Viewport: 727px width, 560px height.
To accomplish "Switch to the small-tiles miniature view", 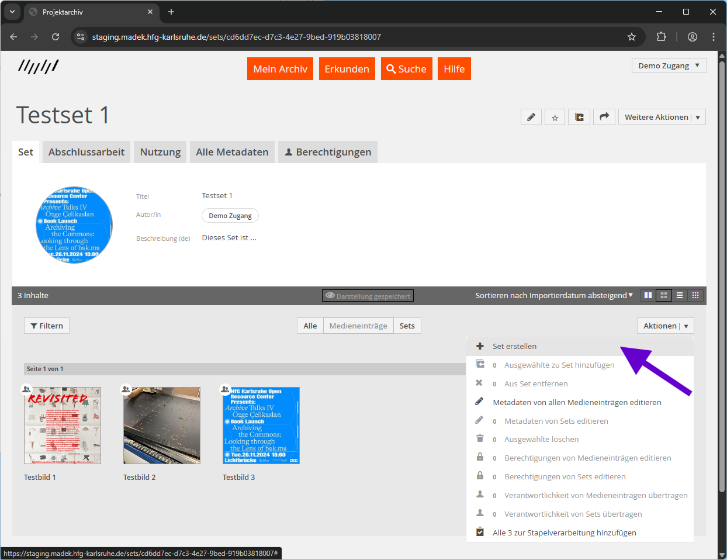I will click(x=695, y=296).
